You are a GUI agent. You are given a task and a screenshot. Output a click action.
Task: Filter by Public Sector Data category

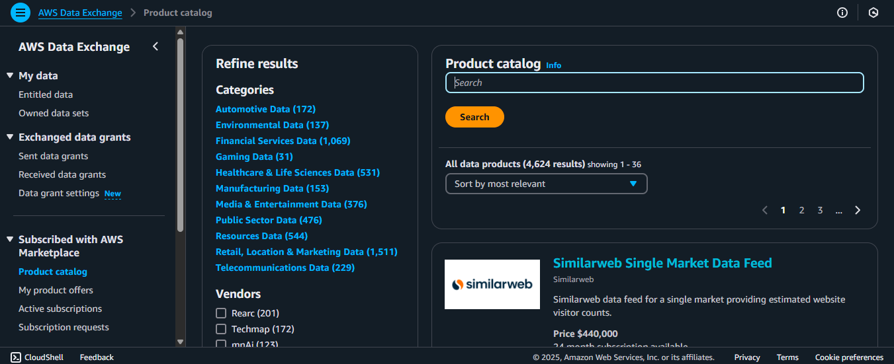click(x=269, y=220)
